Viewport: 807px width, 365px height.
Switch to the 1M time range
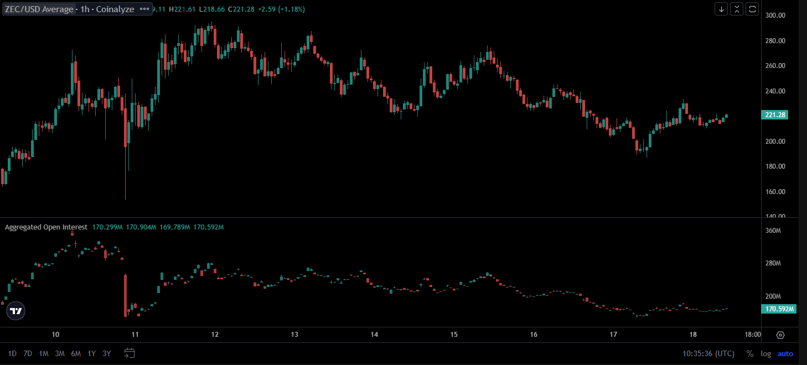tap(43, 354)
